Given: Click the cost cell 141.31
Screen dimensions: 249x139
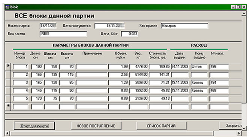Looking at the screenshot, I should 159,75.
